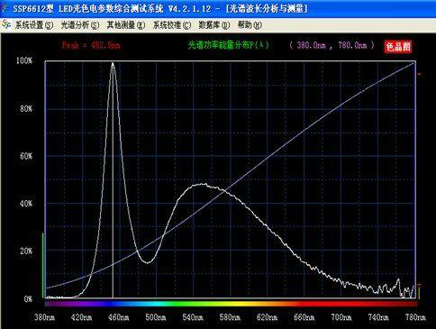The image size is (436, 329).
Task: Open the 光谱分析(S) menu
Action: click(80, 25)
